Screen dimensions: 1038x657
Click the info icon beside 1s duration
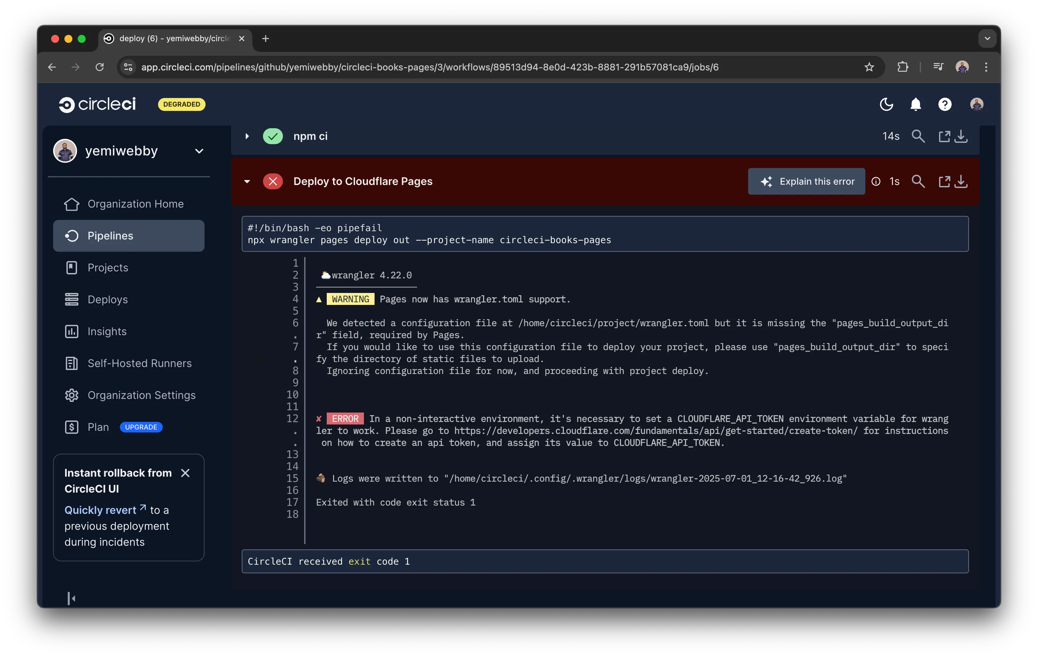coord(876,181)
